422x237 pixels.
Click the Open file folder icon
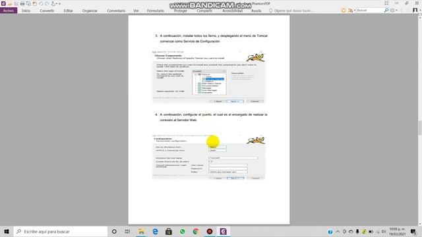pyautogui.click(x=10, y=4)
